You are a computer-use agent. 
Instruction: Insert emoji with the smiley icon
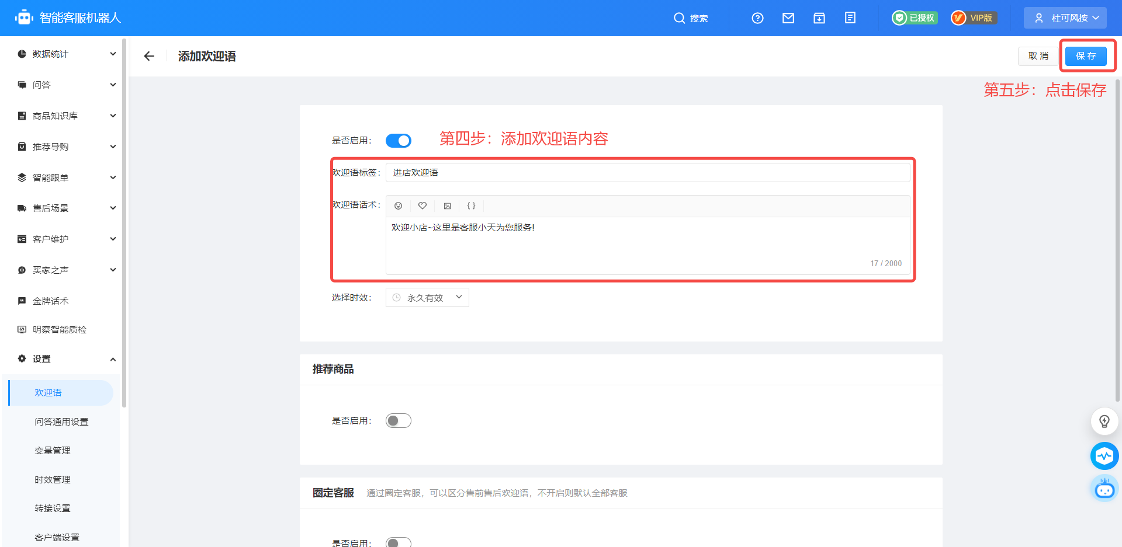[398, 206]
